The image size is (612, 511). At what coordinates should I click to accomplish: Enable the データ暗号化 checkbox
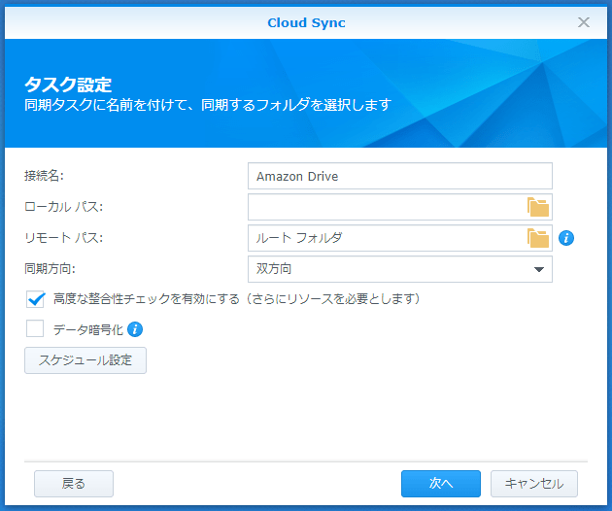click(35, 328)
